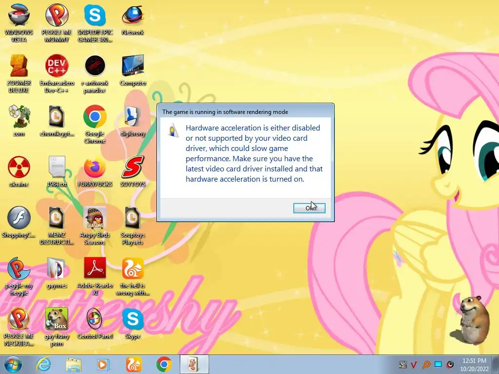Select the ShoppingC... Flash icon
The image size is (499, 374).
click(x=19, y=222)
